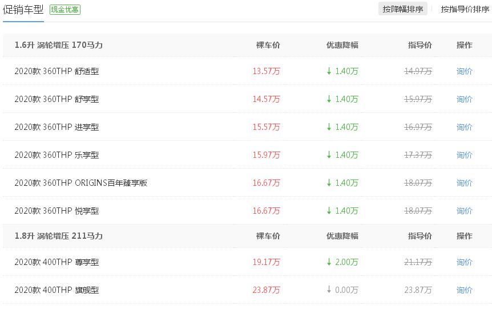Select model 2020款 400THP 尊享型
The width and height of the screenshot is (492, 310).
[x=57, y=262]
